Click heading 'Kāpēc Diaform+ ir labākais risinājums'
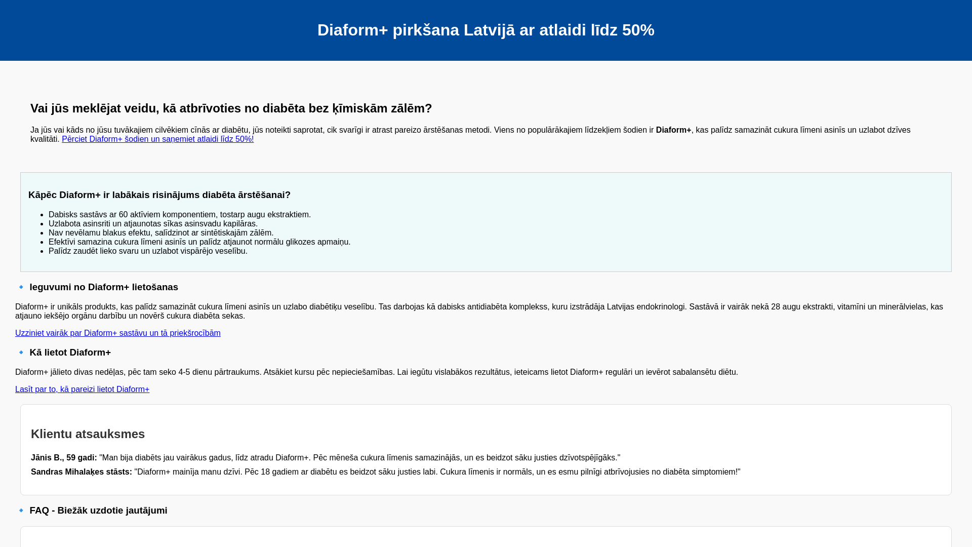972x547 pixels. click(159, 195)
